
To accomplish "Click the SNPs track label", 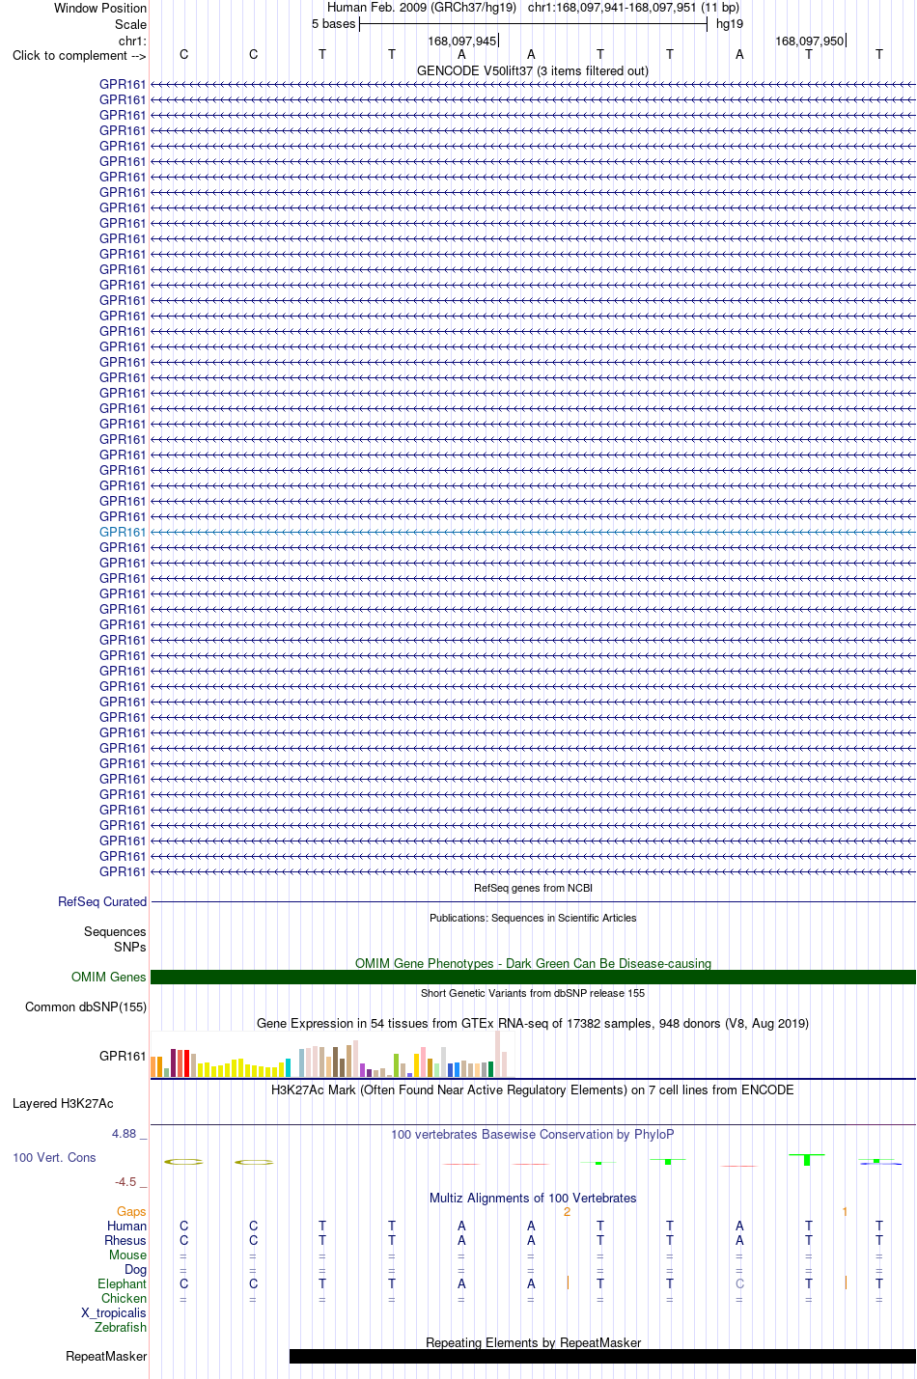I will 130,947.
